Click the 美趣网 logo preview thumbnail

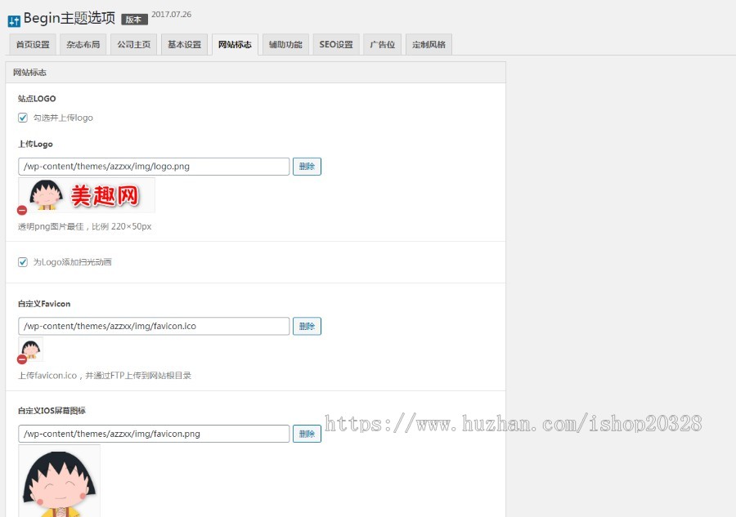[x=87, y=195]
